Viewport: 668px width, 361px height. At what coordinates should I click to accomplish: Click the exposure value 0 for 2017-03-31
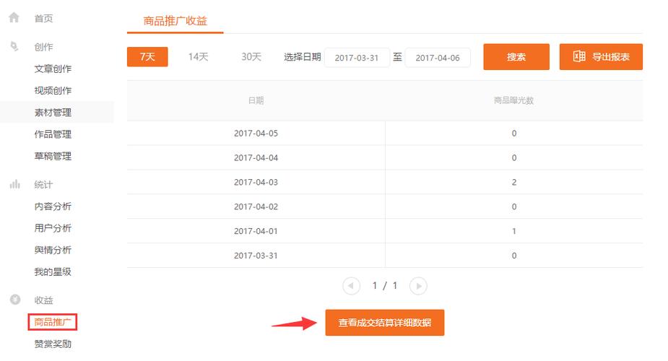coord(514,256)
